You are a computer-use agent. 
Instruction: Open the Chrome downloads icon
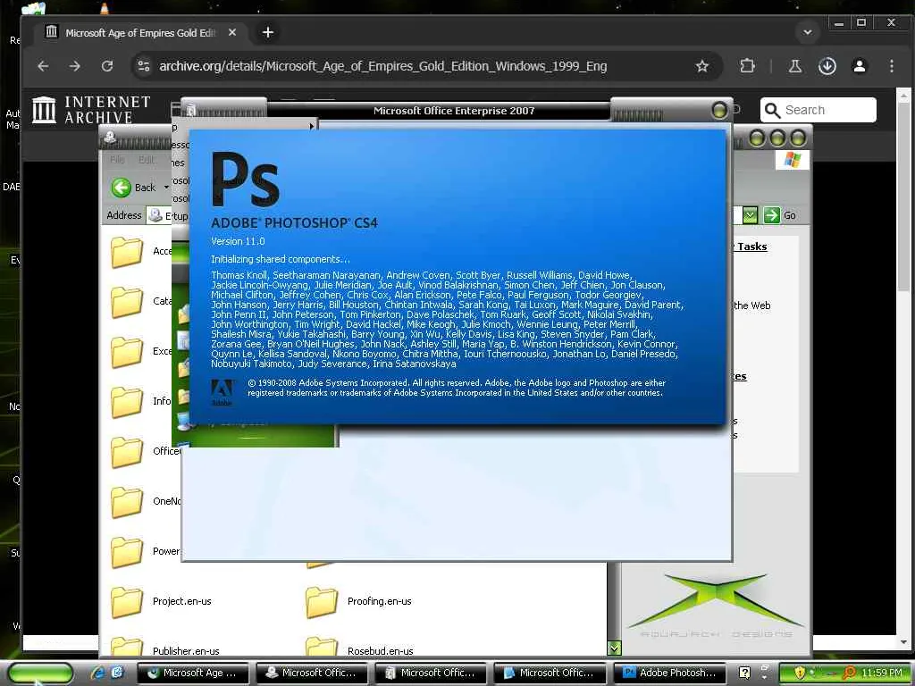point(827,66)
